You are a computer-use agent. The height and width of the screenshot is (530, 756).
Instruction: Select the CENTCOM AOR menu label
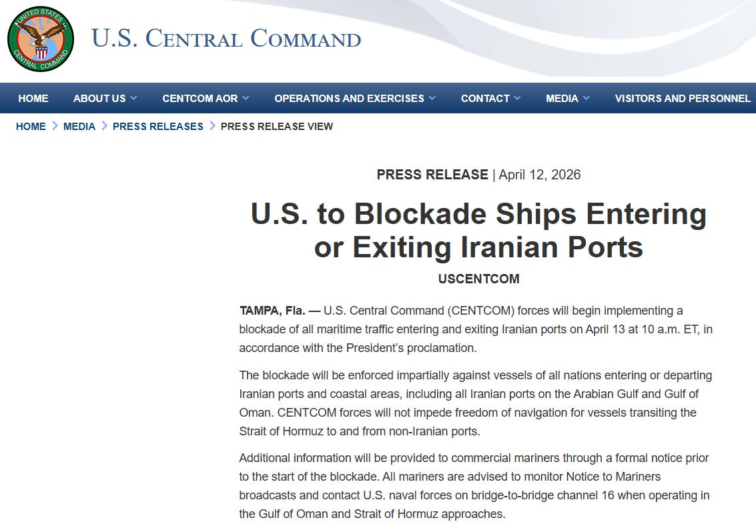point(200,99)
